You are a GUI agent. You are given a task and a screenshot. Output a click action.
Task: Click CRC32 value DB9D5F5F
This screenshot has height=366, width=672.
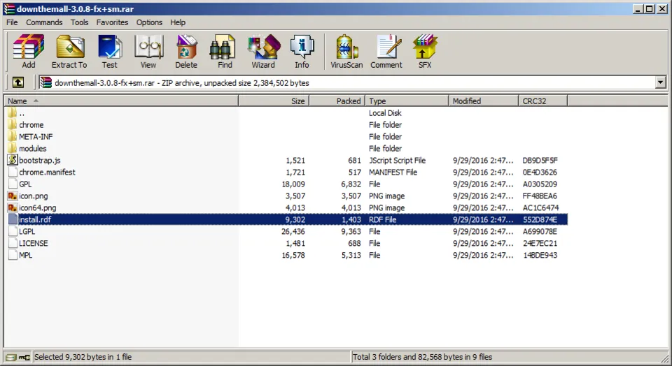[540, 161]
